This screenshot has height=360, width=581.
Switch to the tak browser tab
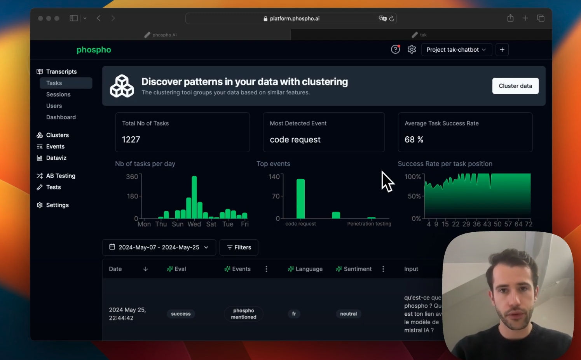click(421, 35)
